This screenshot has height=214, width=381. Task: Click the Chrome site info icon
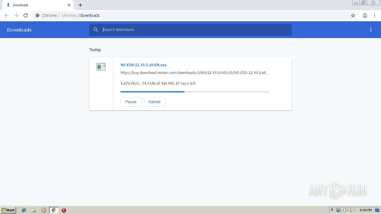38,15
